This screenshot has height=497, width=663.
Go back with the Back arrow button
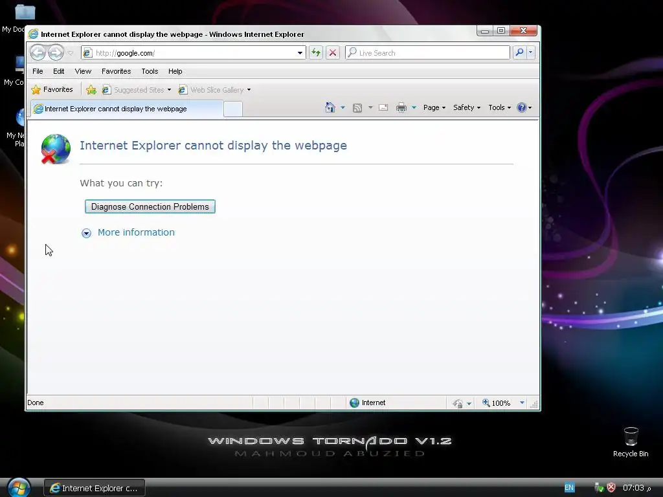[x=38, y=53]
